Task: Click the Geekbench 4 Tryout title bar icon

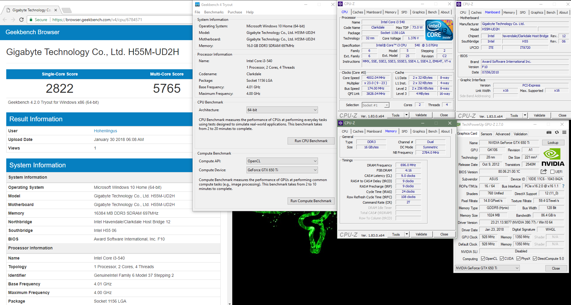Action: coord(197,4)
